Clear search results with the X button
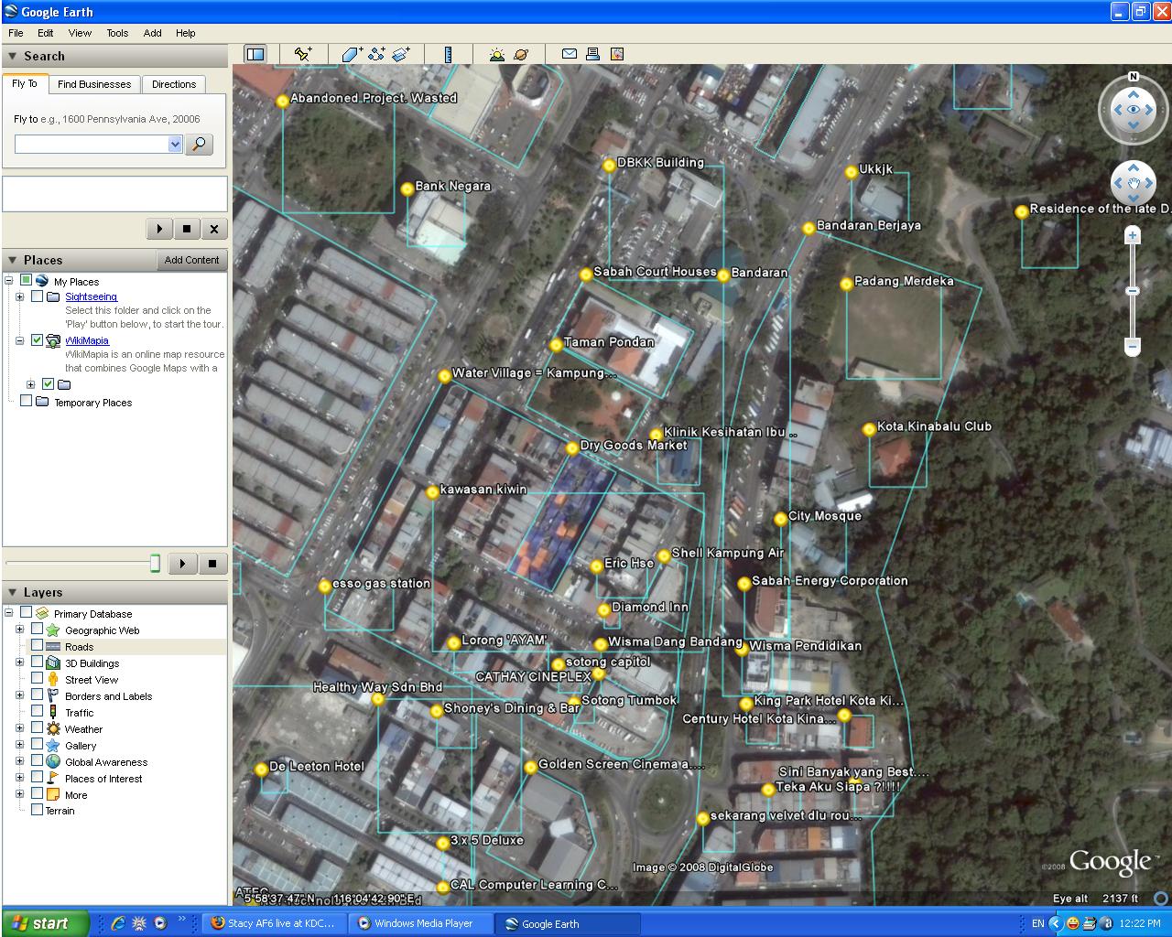1172x937 pixels. click(x=213, y=229)
